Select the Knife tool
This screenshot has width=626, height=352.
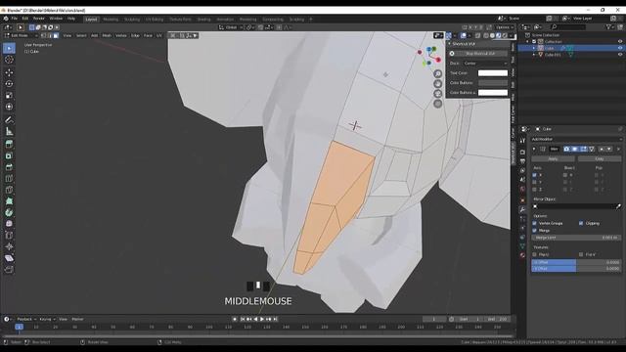tap(9, 190)
